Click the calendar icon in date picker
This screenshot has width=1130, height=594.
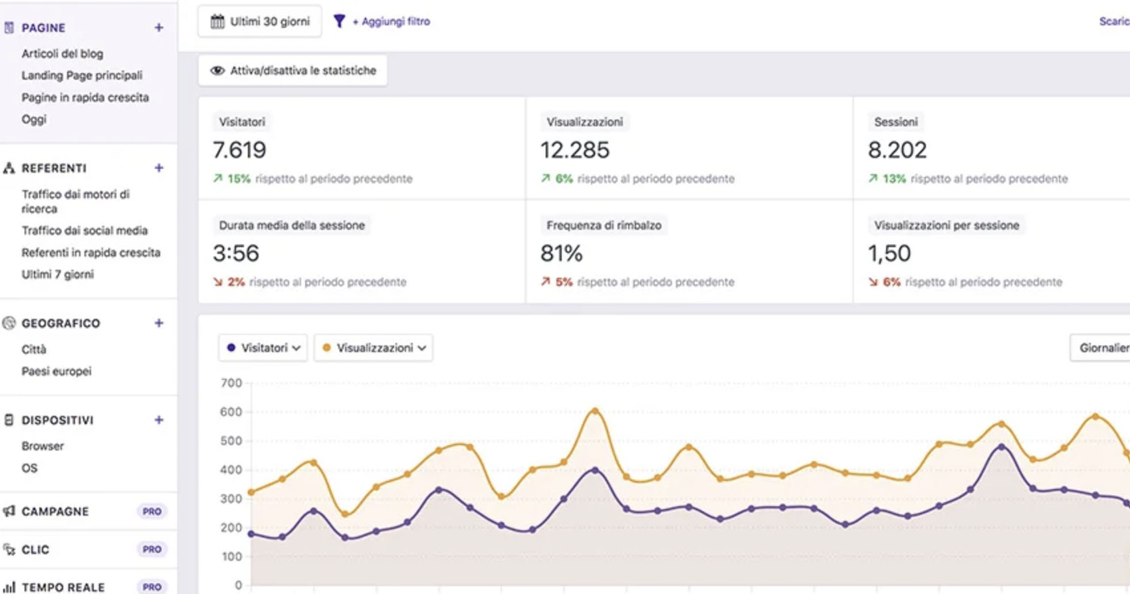(217, 21)
